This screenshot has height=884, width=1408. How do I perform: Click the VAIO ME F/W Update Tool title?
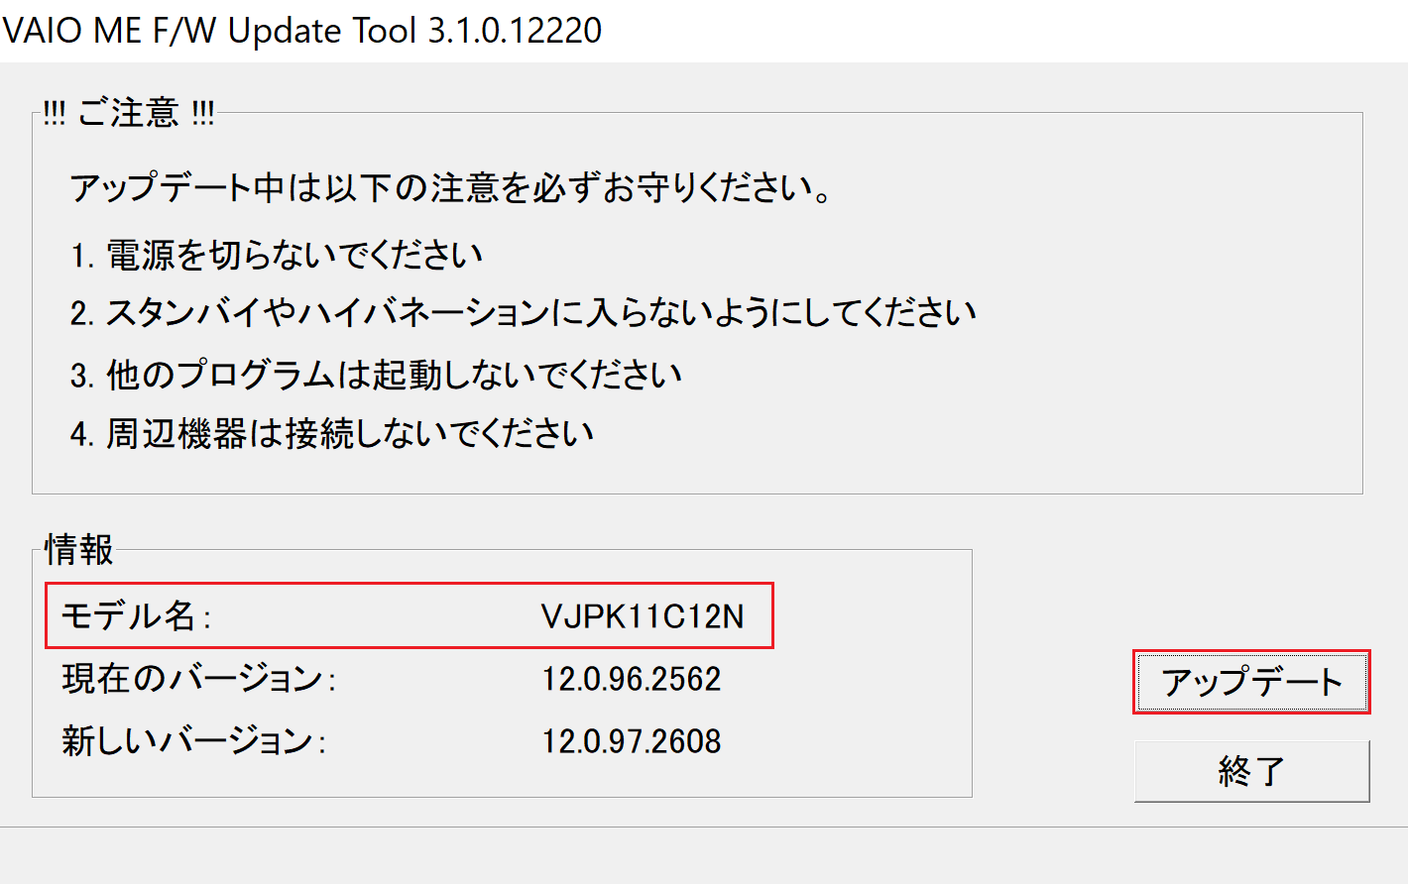(x=302, y=30)
